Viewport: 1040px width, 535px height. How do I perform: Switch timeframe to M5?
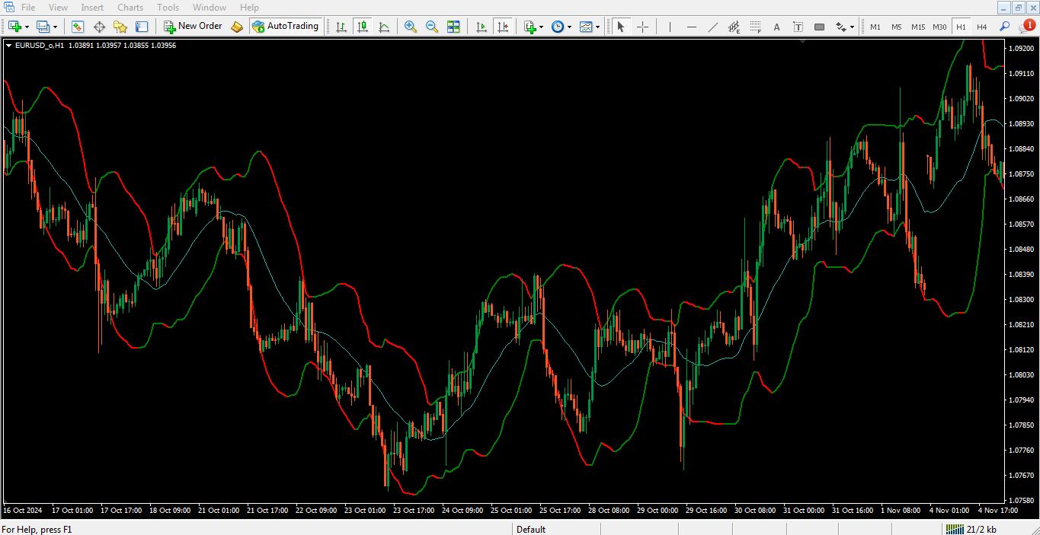pos(897,27)
